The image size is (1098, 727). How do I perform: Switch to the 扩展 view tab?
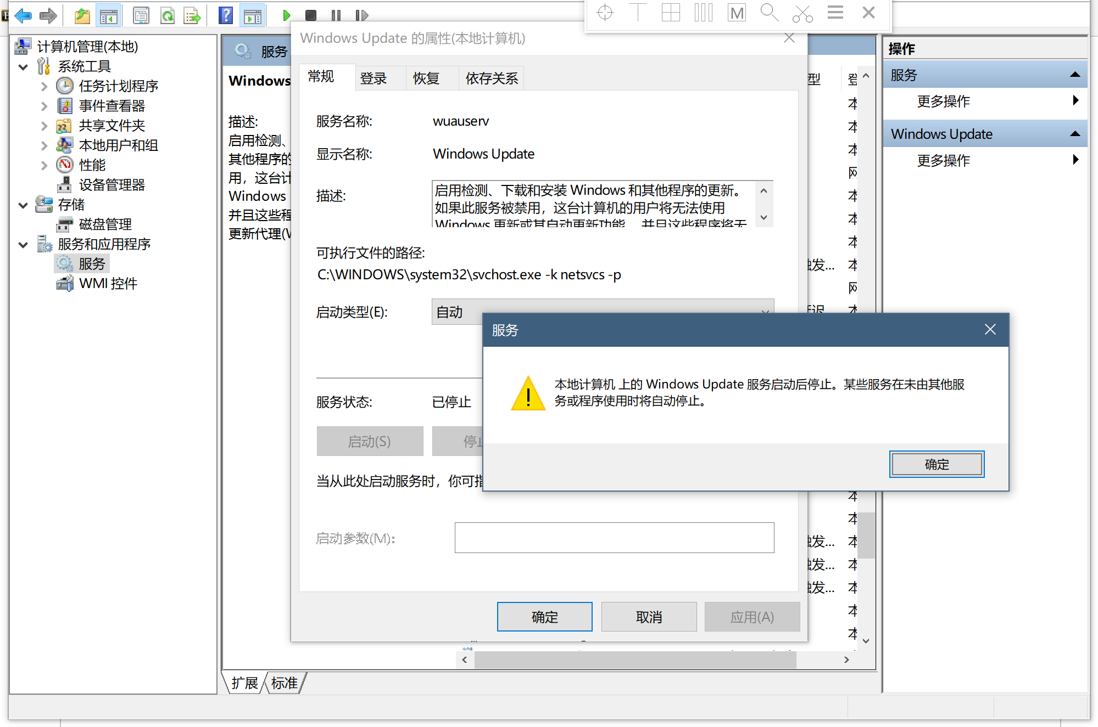pyautogui.click(x=244, y=683)
